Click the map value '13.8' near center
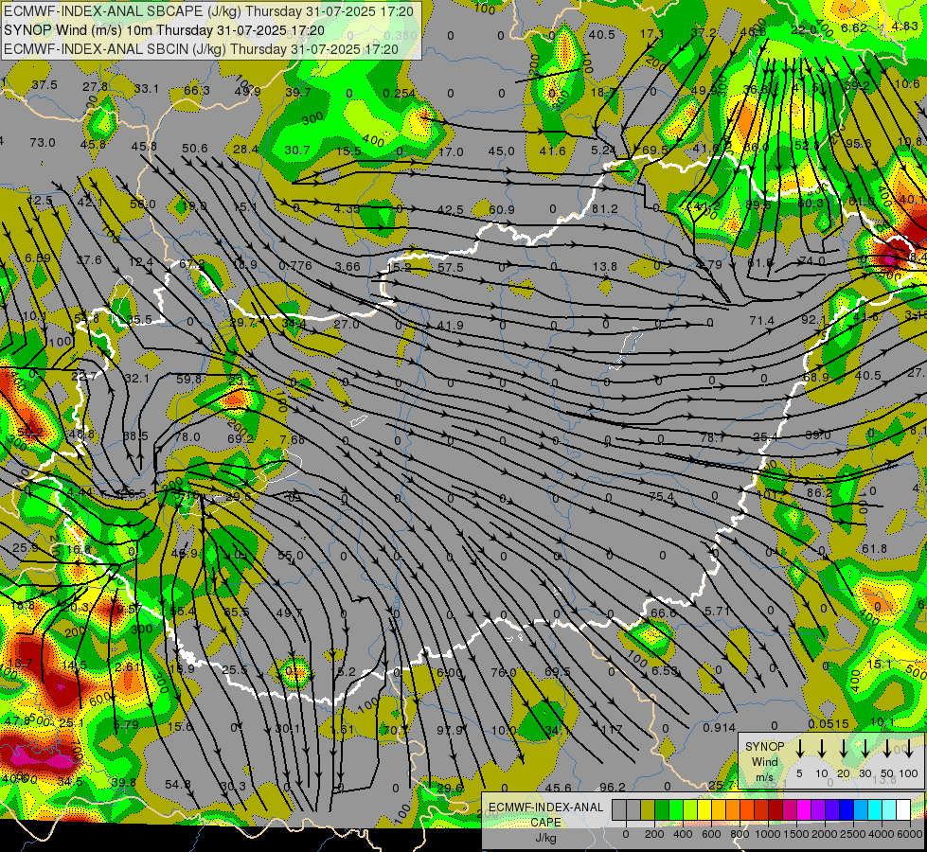Image resolution: width=927 pixels, height=852 pixels. (x=604, y=267)
